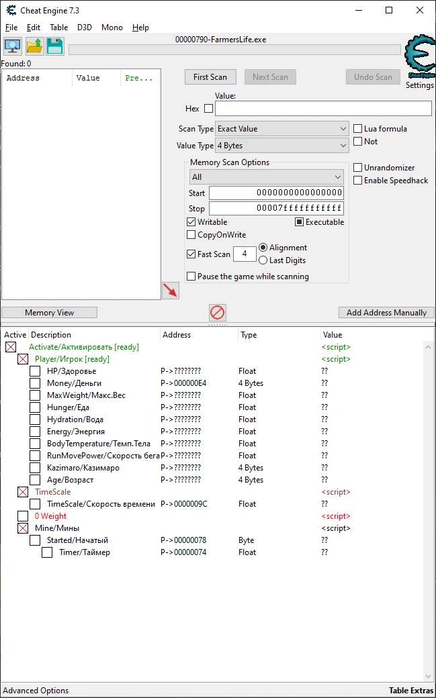This screenshot has height=698, width=436.
Task: Toggle the Fast Scan checkbox
Action: (x=191, y=254)
